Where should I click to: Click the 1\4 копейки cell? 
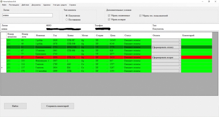[x=44, y=71]
